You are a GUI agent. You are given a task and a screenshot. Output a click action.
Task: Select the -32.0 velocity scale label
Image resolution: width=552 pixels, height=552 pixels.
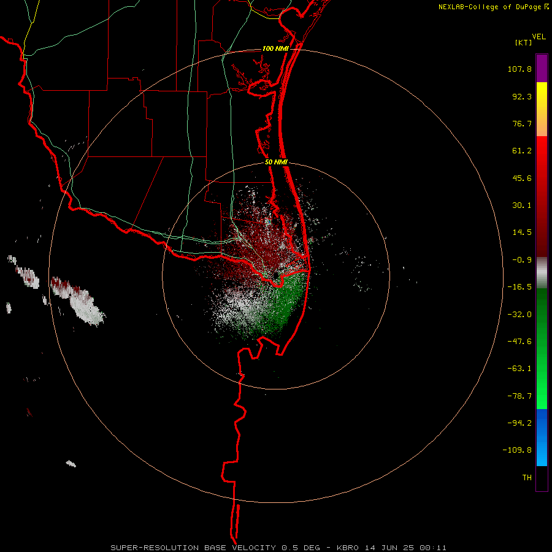coord(519,315)
